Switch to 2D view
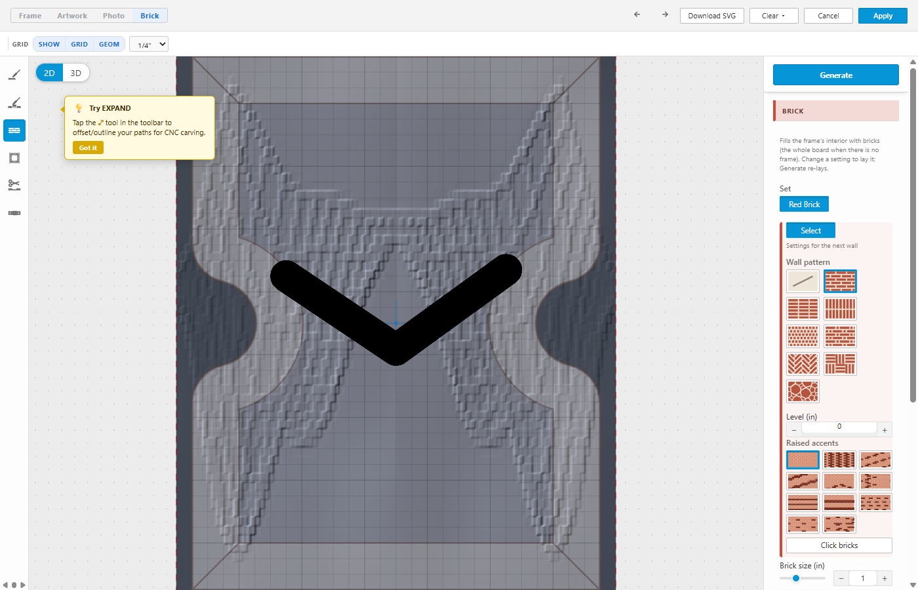The height and width of the screenshot is (590, 918). pyautogui.click(x=49, y=73)
